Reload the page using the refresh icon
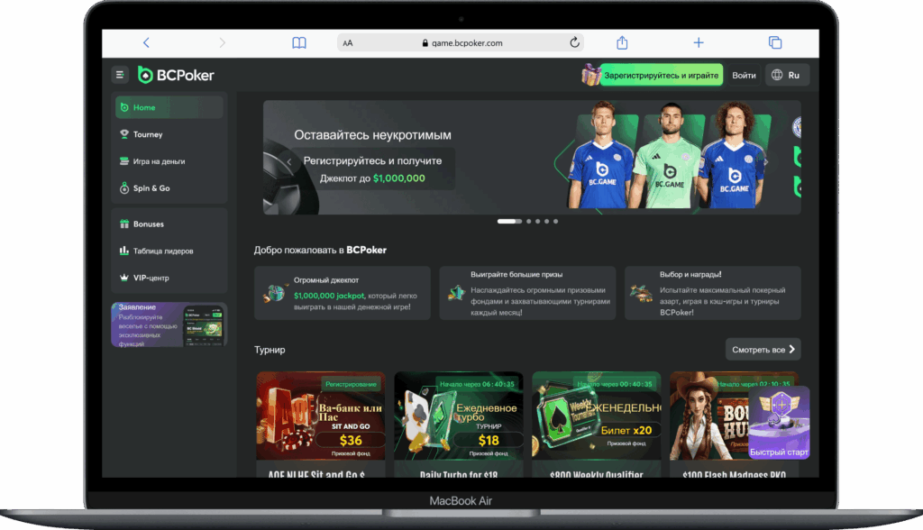923x530 pixels. pos(574,42)
